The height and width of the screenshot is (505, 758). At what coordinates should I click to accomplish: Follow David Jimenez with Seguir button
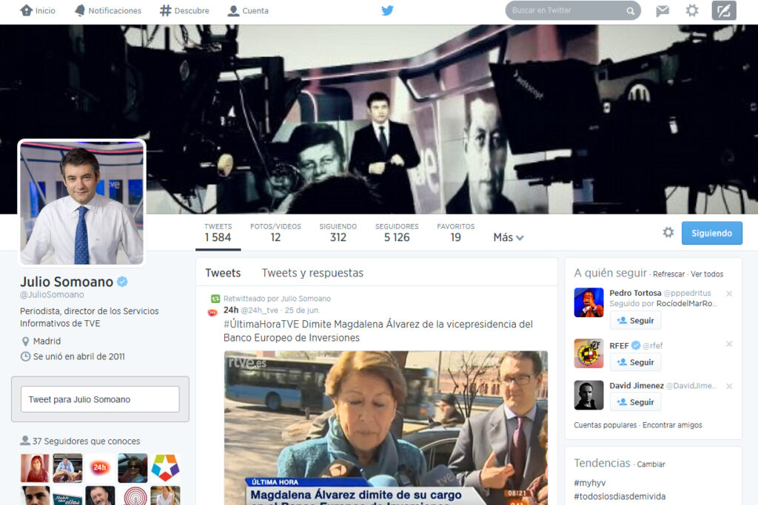(x=635, y=402)
